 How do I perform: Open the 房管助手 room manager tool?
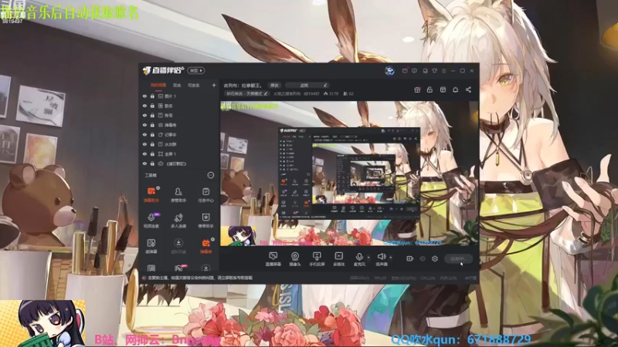[178, 194]
